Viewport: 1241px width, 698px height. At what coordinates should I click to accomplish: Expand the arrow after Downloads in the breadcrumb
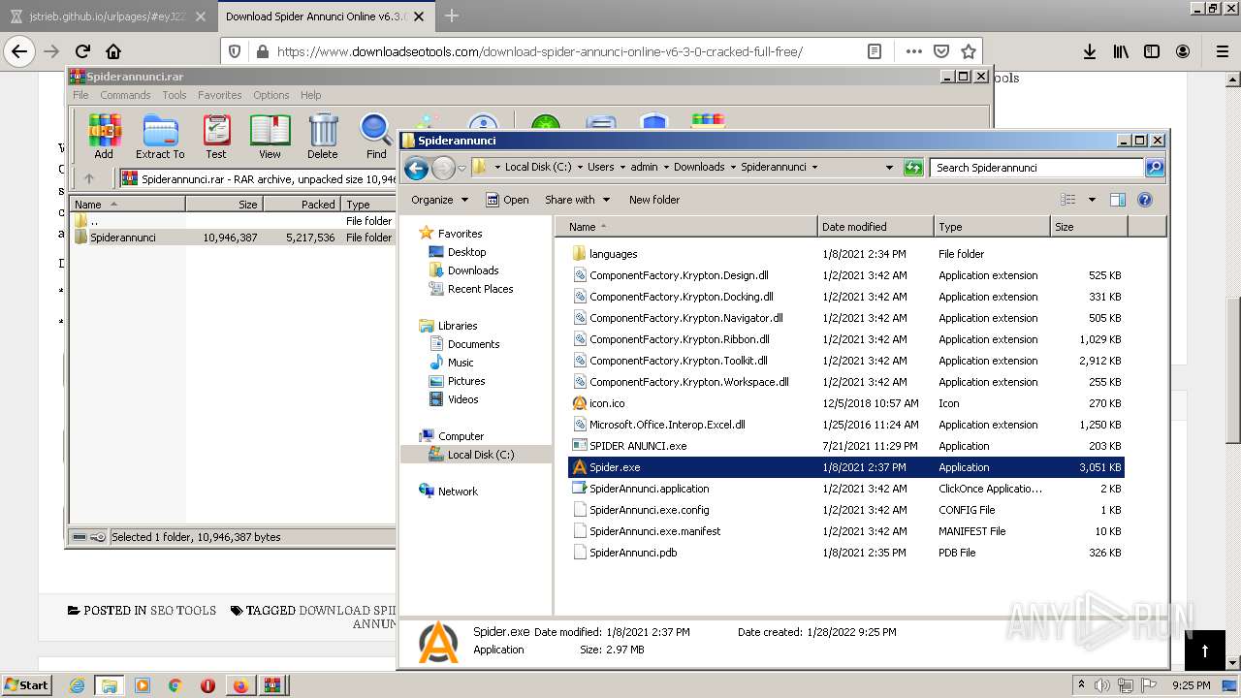point(732,167)
